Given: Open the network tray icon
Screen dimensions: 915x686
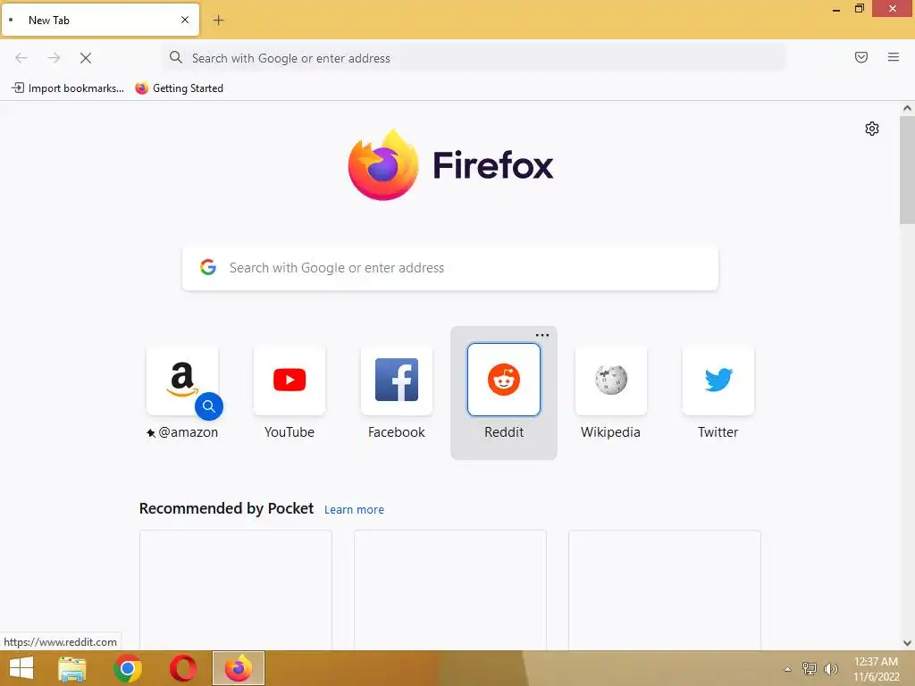Looking at the screenshot, I should click(x=810, y=668).
